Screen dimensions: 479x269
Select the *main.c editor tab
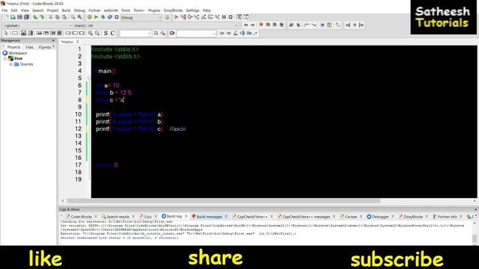pos(67,42)
